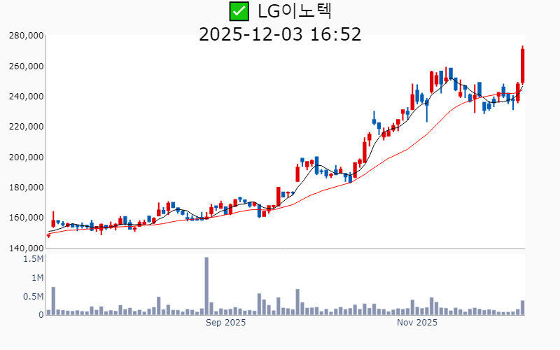Click the 240,000 price axis label
The width and height of the screenshot is (560, 350).
26,97
